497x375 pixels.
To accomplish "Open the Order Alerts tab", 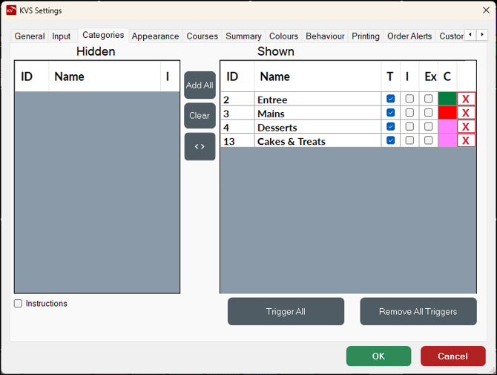I will pyautogui.click(x=409, y=36).
